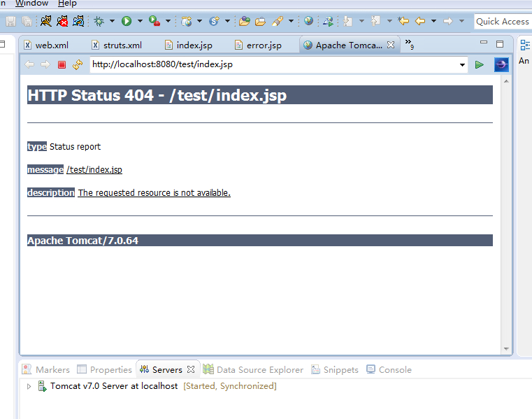Close the Servers view tab
Image resolution: width=532 pixels, height=419 pixels.
tap(191, 369)
